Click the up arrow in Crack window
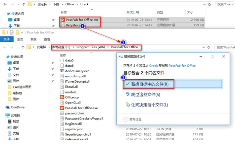 [x=24, y=4]
